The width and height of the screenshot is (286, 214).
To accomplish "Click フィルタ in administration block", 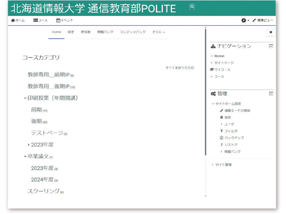I will tap(231, 131).
